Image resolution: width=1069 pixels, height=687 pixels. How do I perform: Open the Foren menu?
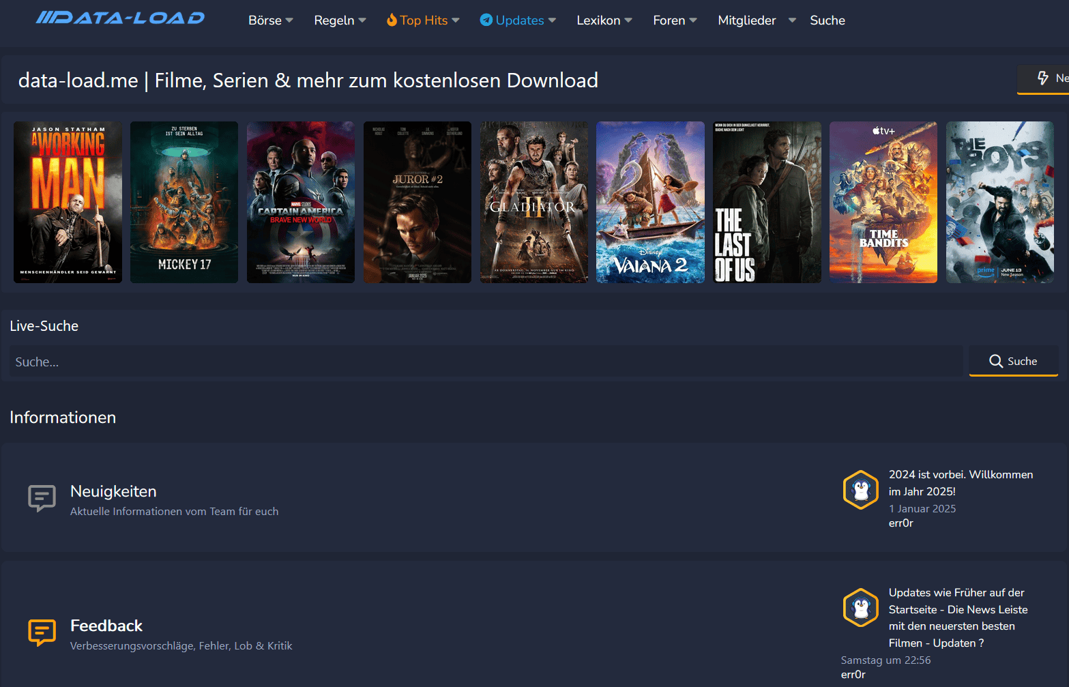pyautogui.click(x=669, y=20)
